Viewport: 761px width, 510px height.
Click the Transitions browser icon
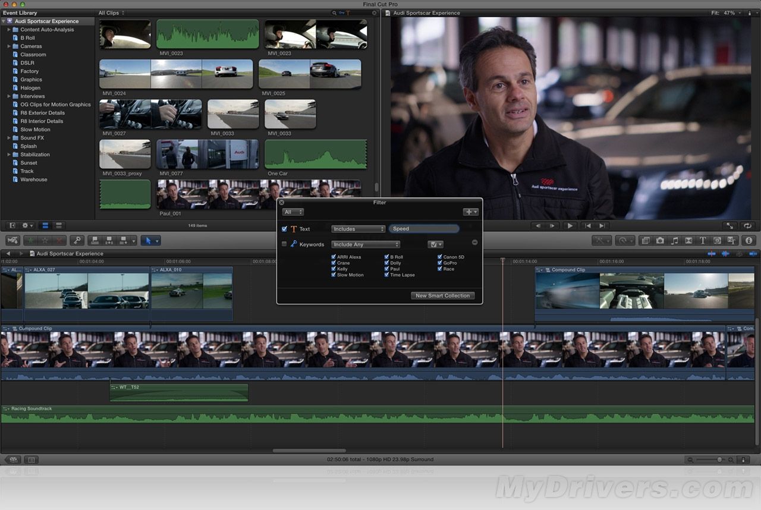click(x=689, y=240)
